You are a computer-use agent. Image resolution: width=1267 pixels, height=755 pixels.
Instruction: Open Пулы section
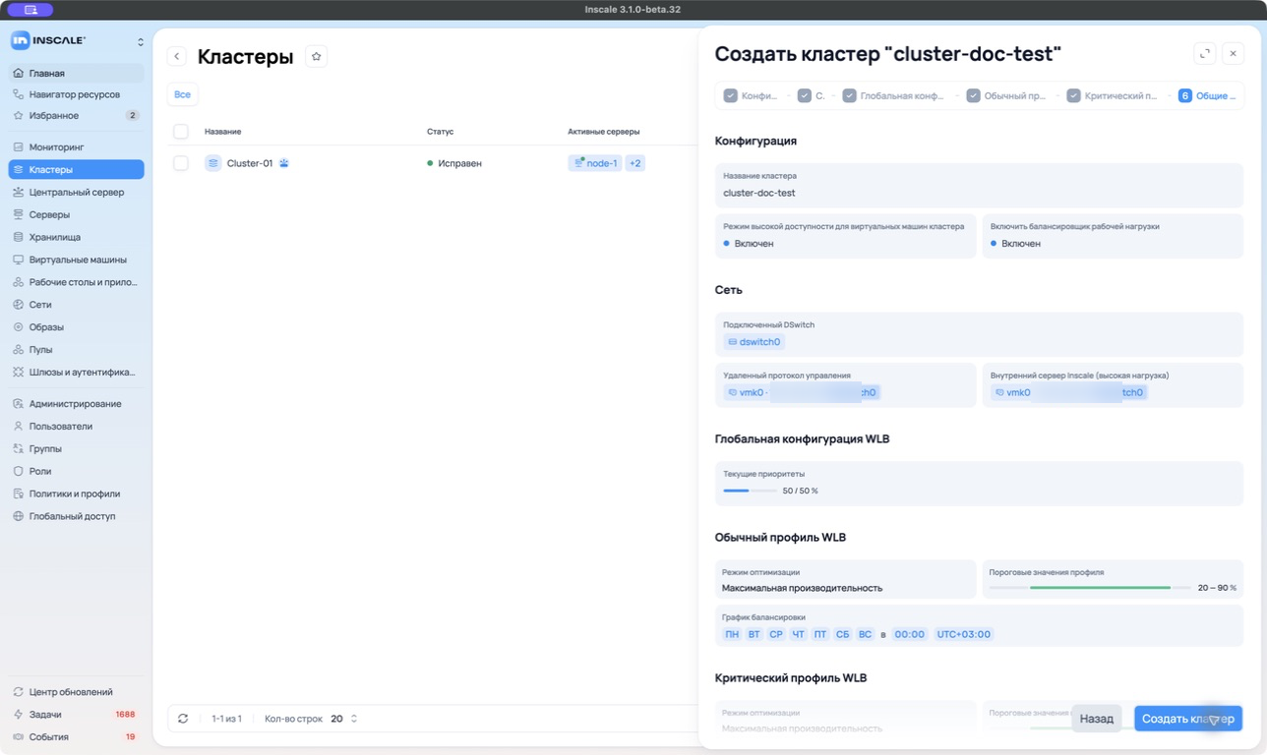76,349
